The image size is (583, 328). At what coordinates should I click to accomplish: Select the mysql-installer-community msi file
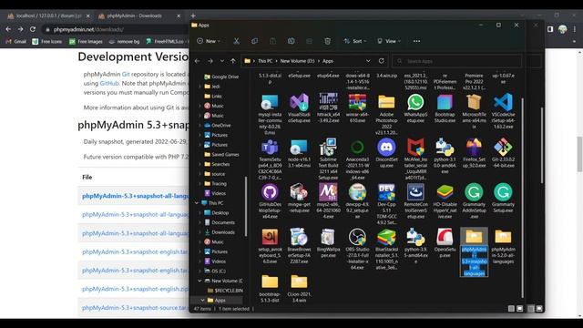coord(270,113)
